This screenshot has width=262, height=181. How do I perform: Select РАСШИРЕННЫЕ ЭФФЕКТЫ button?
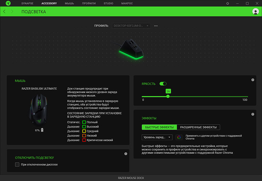pos(198,127)
